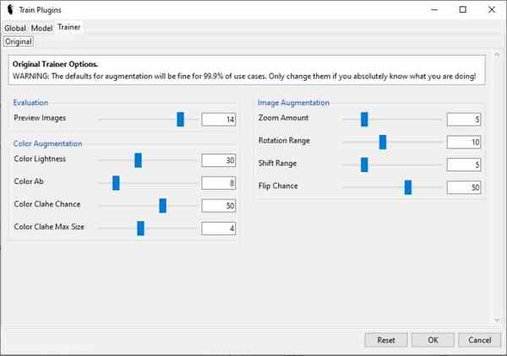Screen dimensions: 507x356
Task: Confirm settings with OK button
Action: (x=433, y=340)
